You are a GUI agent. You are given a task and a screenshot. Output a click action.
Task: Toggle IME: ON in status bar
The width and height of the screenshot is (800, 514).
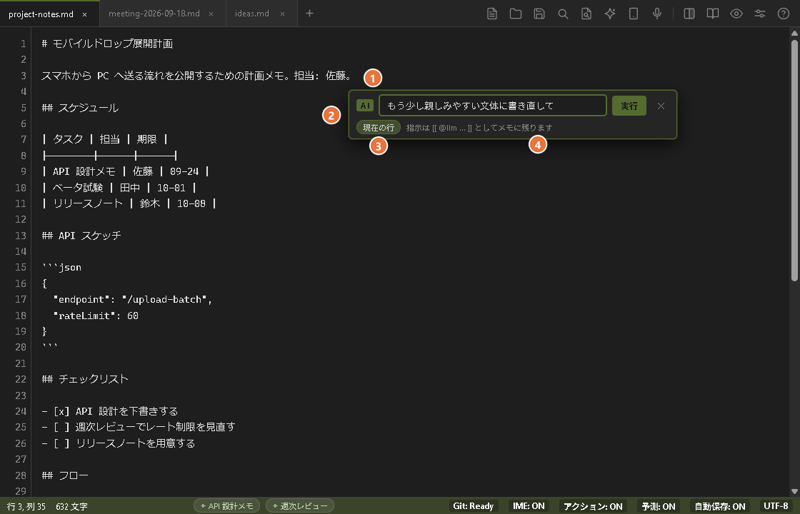click(x=529, y=506)
